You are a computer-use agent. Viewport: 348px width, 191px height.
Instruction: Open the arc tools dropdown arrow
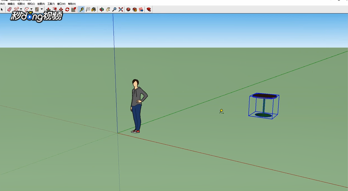coord(31,9)
